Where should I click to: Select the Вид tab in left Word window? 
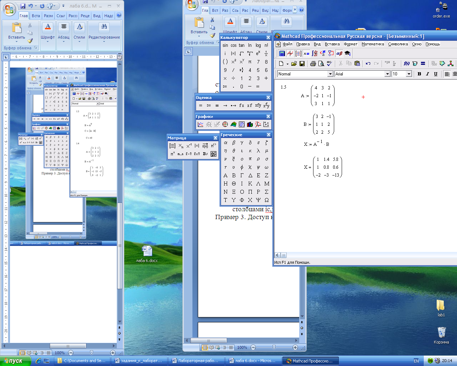(x=97, y=16)
